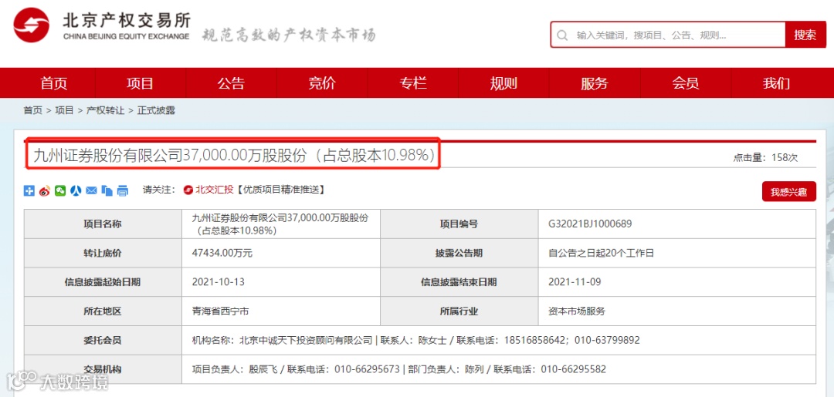Open 我们 navigation menu

pyautogui.click(x=777, y=83)
